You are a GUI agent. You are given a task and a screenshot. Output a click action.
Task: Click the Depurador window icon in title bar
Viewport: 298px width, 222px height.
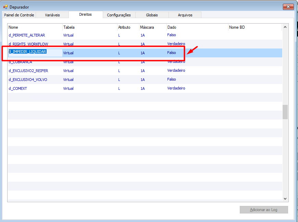pyautogui.click(x=5, y=7)
